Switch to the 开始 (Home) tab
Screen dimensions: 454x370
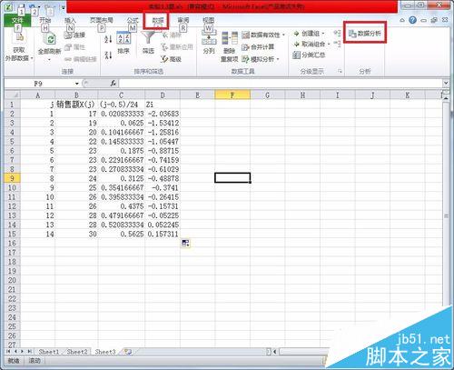tap(45, 20)
